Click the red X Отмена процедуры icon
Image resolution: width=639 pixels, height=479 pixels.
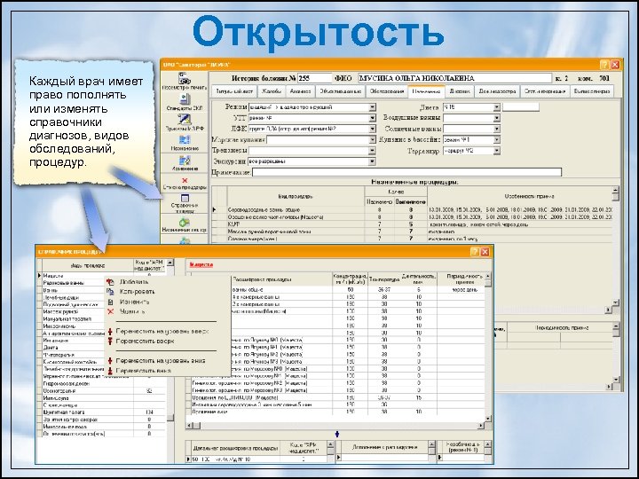pos(185,183)
